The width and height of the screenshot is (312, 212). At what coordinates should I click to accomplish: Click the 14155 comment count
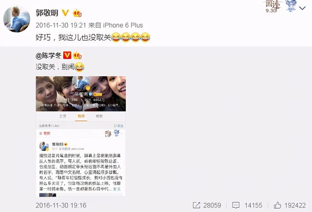coord(253,205)
